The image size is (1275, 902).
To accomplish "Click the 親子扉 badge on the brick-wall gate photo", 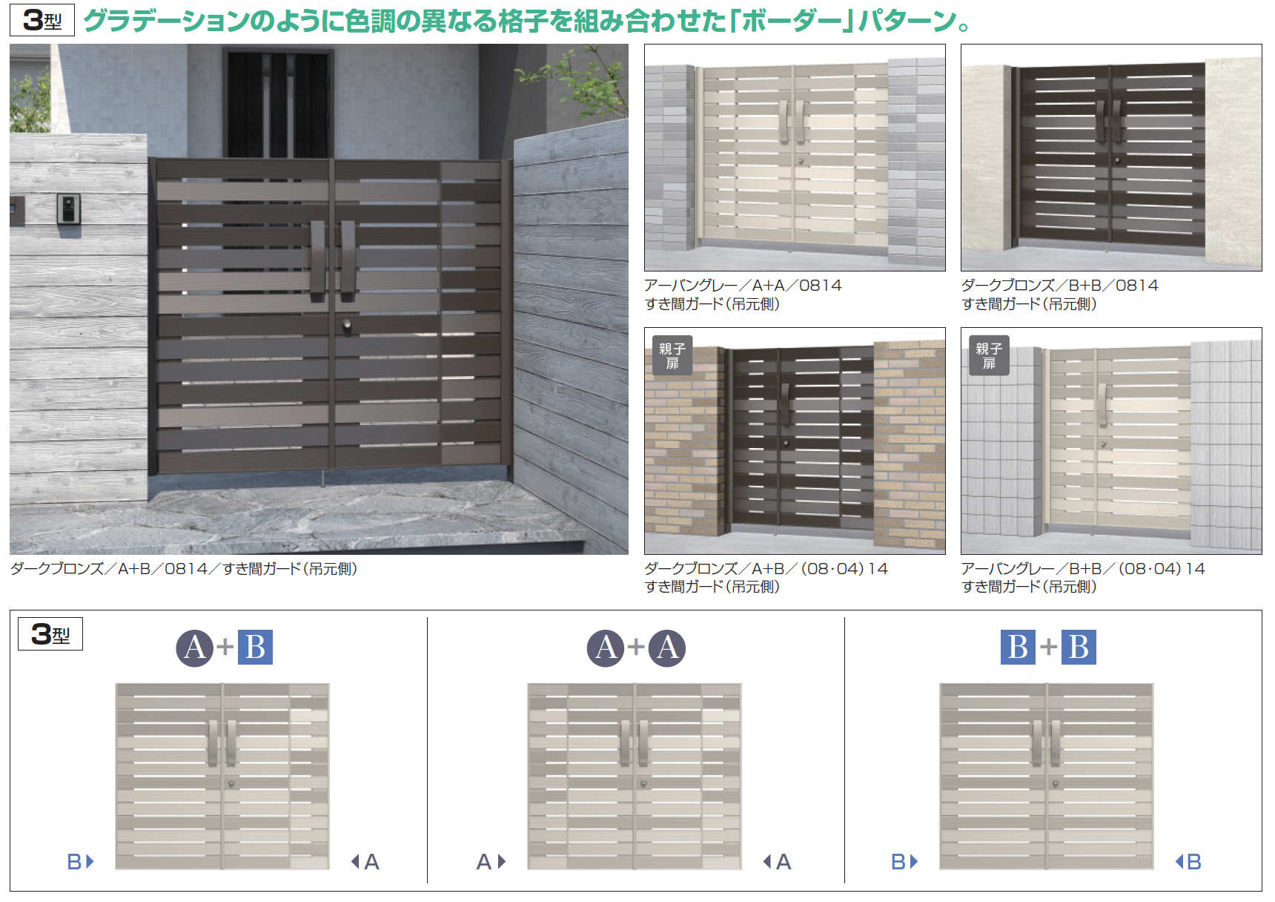I will point(672,356).
